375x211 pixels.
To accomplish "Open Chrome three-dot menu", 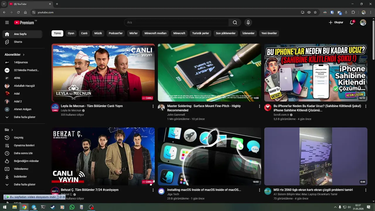I will pos(371,12).
